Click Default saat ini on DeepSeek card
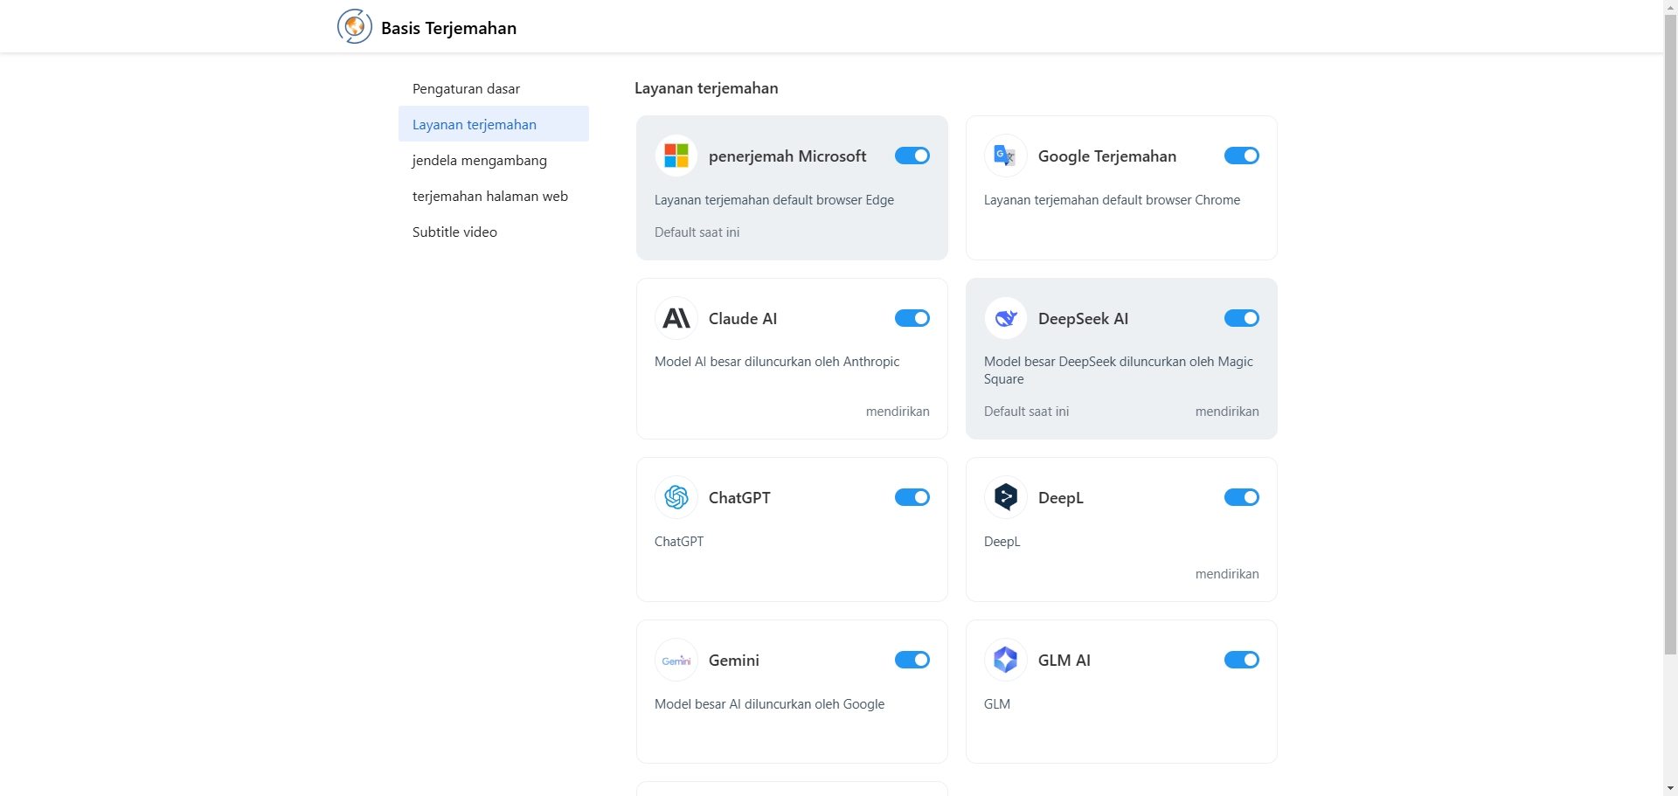Image resolution: width=1678 pixels, height=796 pixels. (x=1027, y=412)
